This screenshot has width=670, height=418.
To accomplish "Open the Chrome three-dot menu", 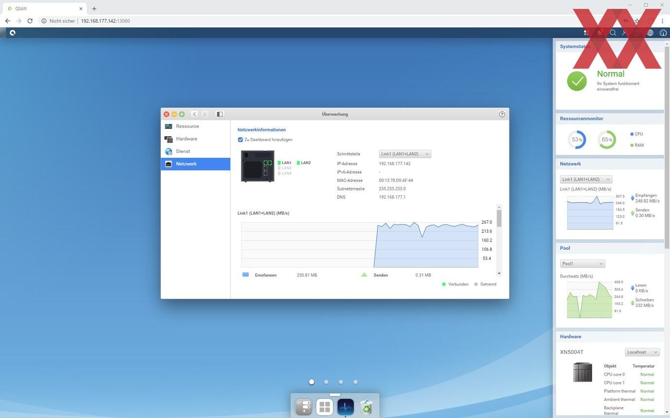I will coord(663,21).
